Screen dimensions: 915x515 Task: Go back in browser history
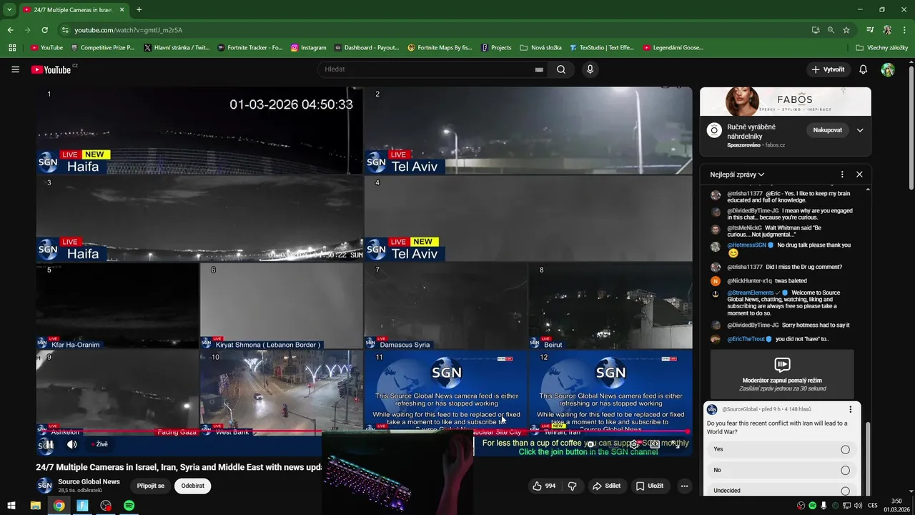click(x=10, y=30)
